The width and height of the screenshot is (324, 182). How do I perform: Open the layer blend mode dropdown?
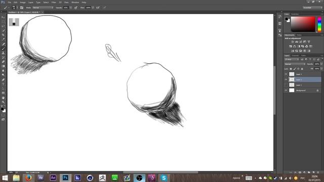tap(295, 64)
